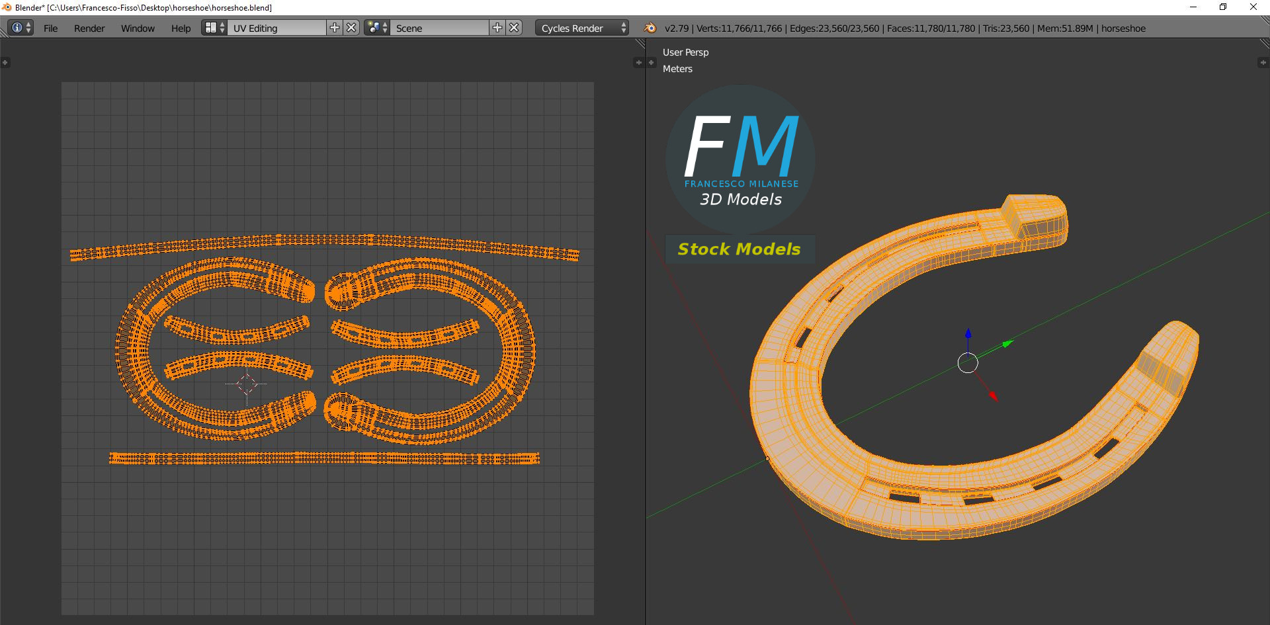Open the Help menu
The image size is (1270, 625).
pos(180,28)
